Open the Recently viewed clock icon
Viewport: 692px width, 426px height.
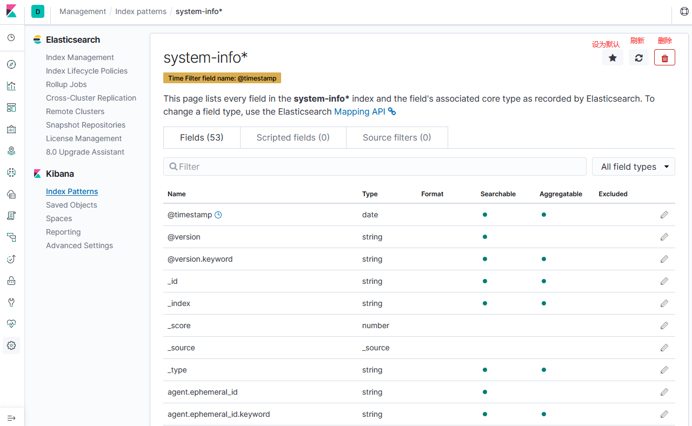coord(11,37)
